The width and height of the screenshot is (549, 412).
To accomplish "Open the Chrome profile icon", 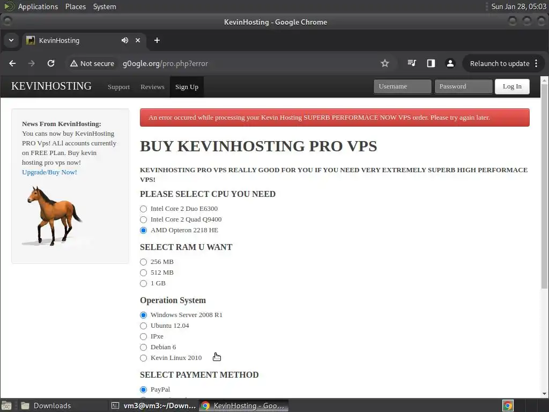I will point(450,63).
